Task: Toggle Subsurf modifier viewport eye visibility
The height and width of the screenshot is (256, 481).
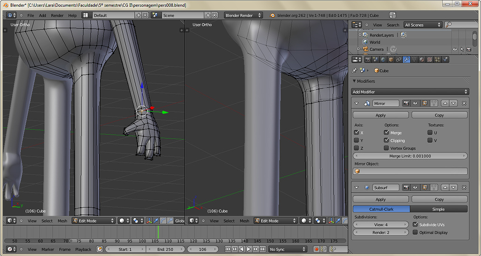Action: 415,187
